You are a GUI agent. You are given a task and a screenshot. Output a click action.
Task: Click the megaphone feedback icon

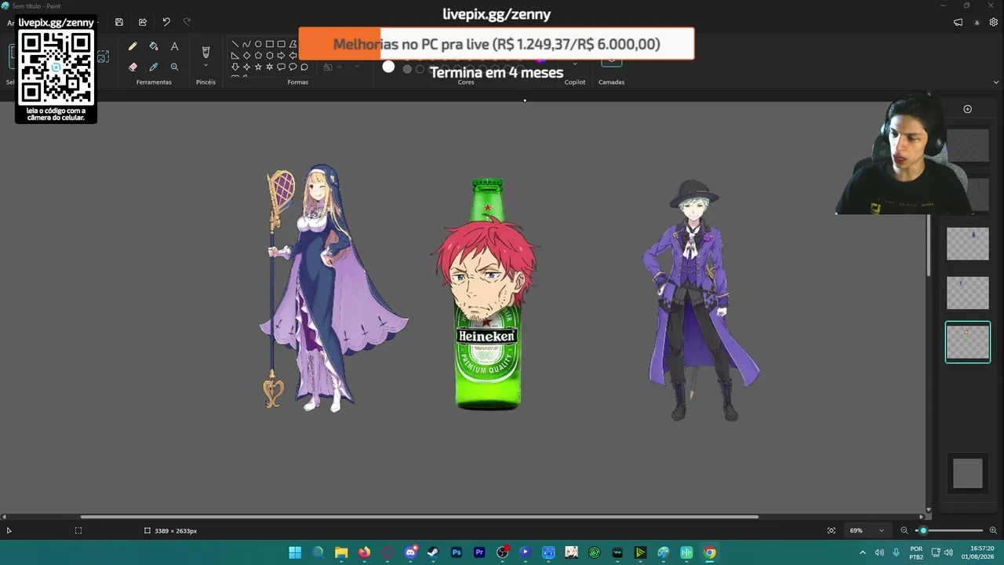coord(958,22)
